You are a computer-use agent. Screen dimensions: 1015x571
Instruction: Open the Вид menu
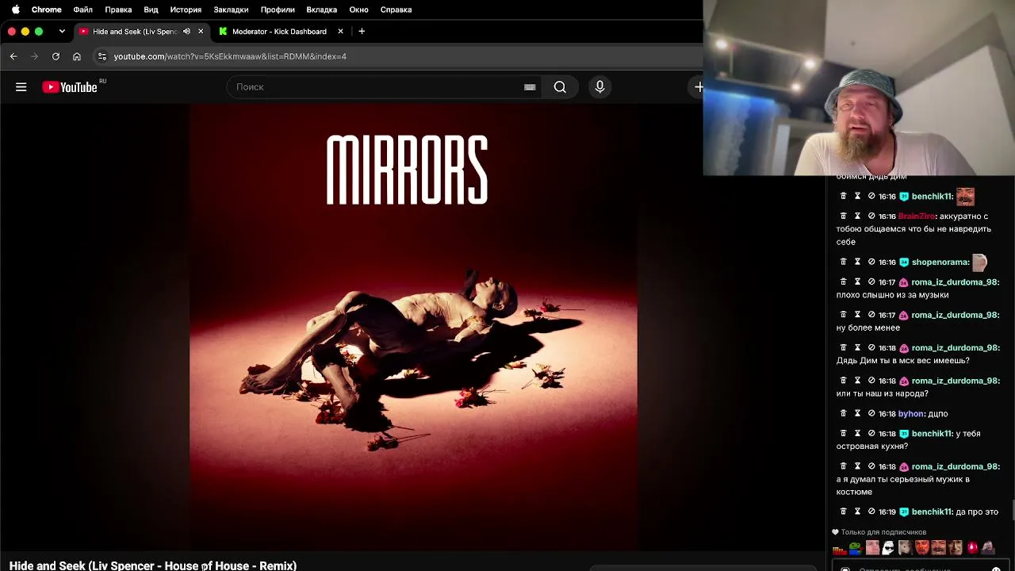(x=151, y=10)
